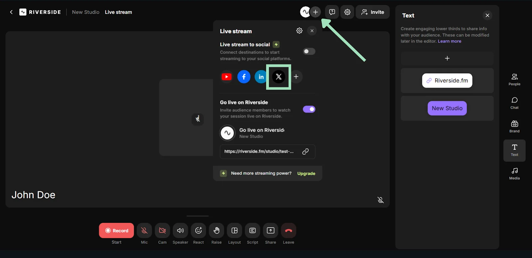Select the New Studio lower third
532x258 pixels.
[x=447, y=108]
